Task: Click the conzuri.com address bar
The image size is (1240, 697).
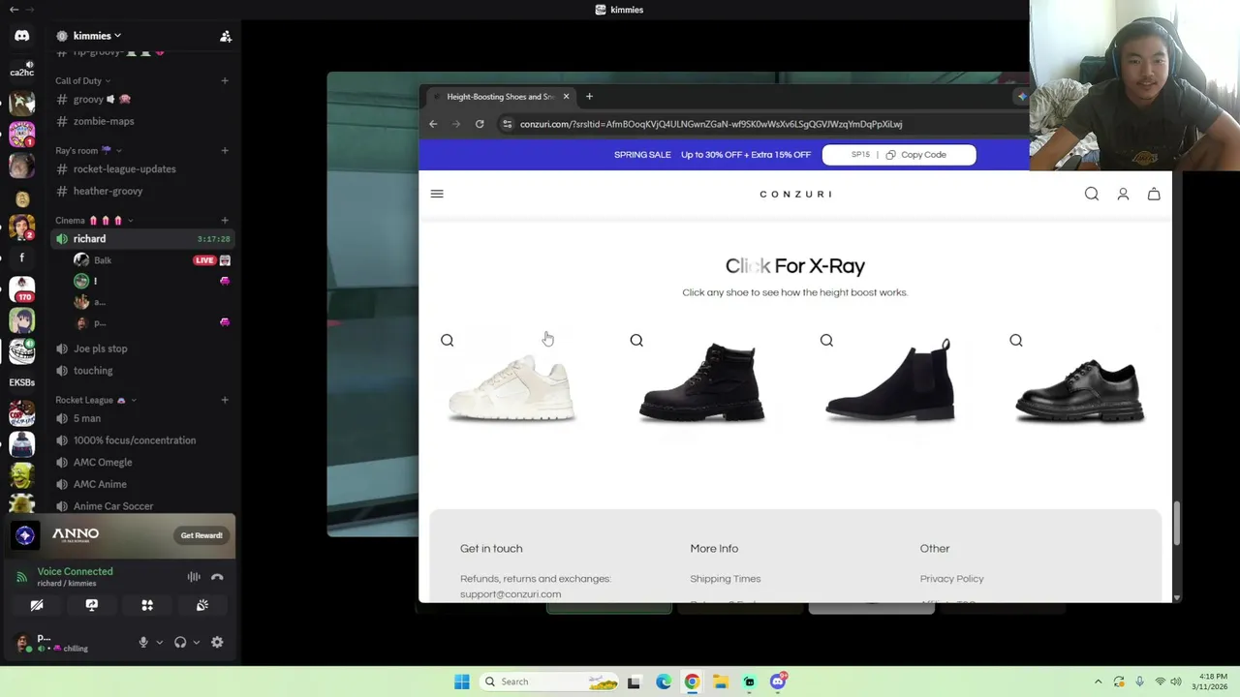Action: click(x=710, y=124)
